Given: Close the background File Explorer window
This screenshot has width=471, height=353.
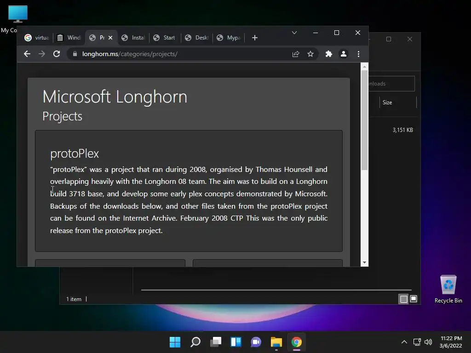Looking at the screenshot, I should tap(410, 39).
